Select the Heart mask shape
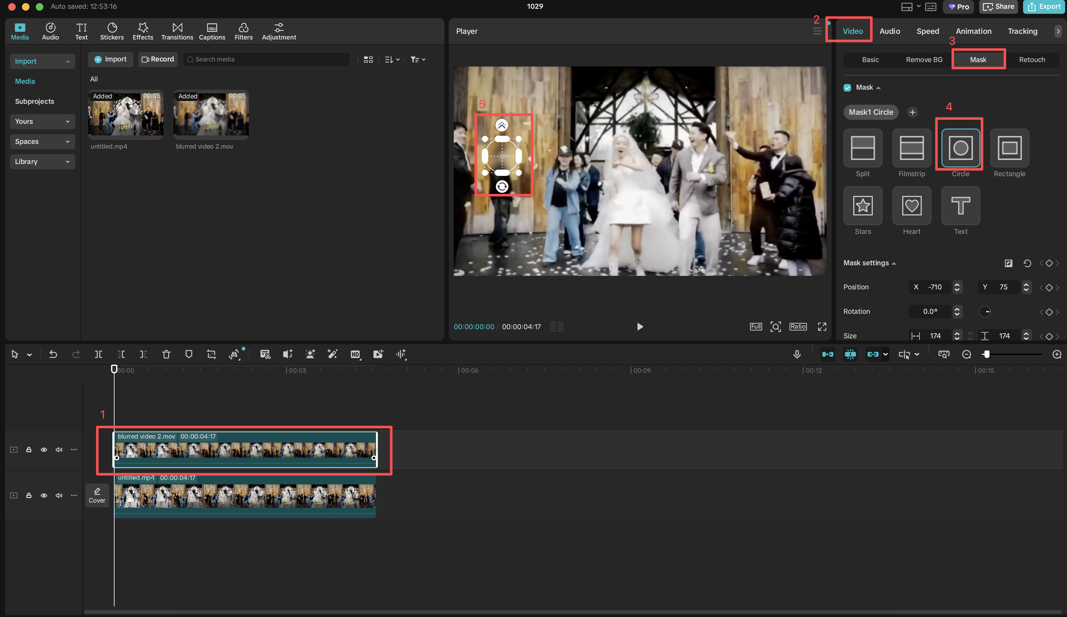Viewport: 1067px width, 617px height. [x=912, y=206]
